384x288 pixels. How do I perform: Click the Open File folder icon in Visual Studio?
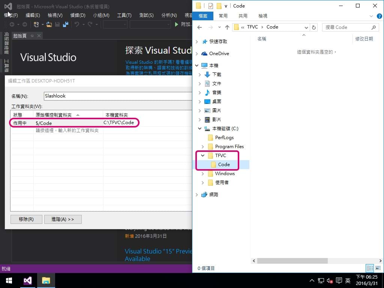(49, 24)
